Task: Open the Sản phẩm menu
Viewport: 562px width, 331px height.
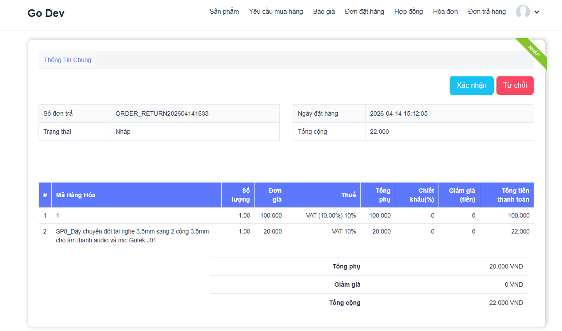Action: (224, 12)
